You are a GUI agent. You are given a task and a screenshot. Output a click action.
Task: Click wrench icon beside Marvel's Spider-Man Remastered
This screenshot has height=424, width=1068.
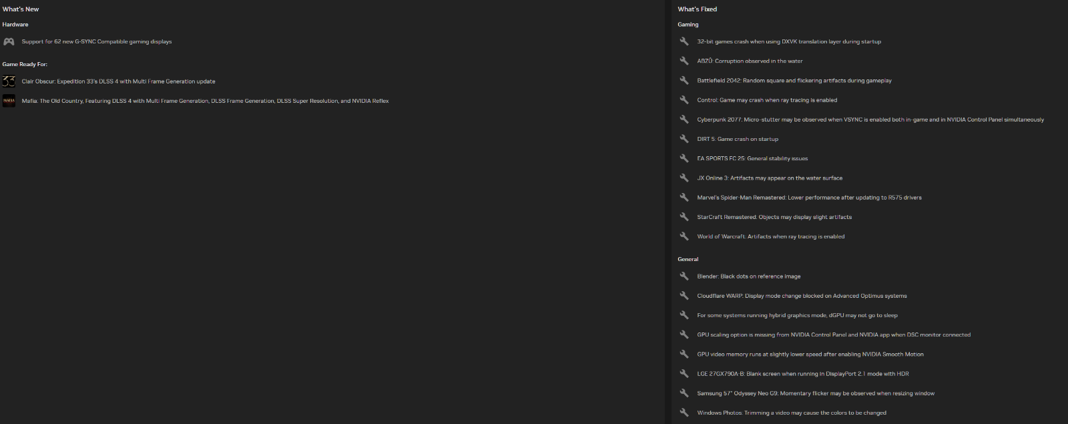[684, 198]
